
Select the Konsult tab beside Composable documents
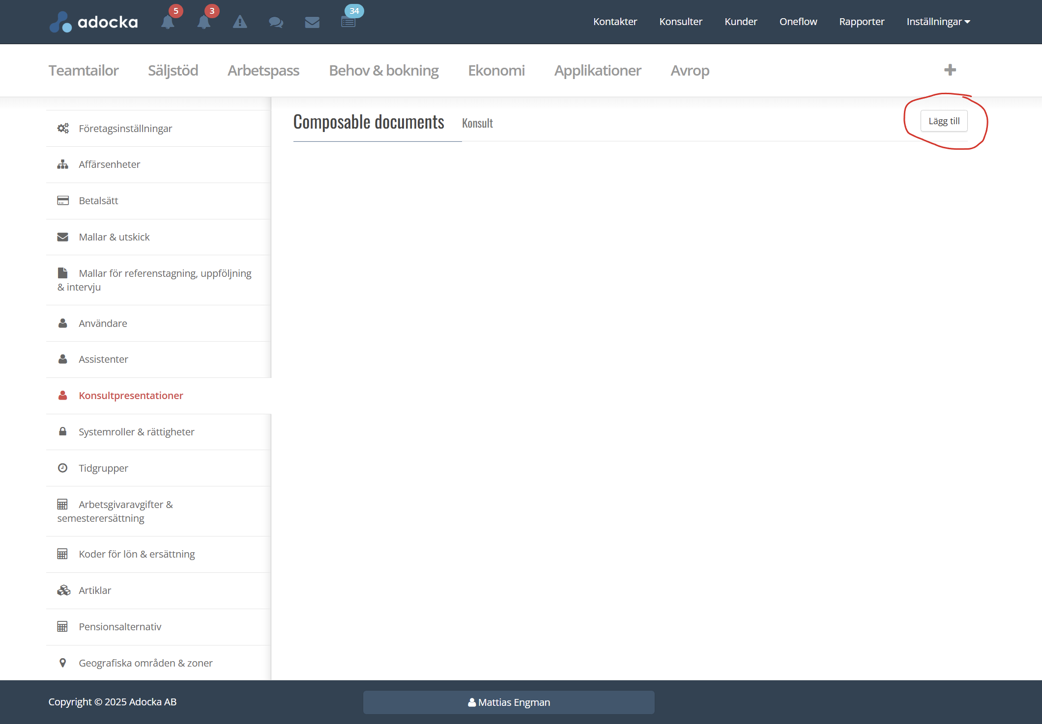click(477, 123)
